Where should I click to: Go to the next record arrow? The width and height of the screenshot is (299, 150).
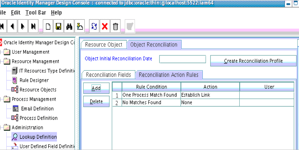pos(23,26)
